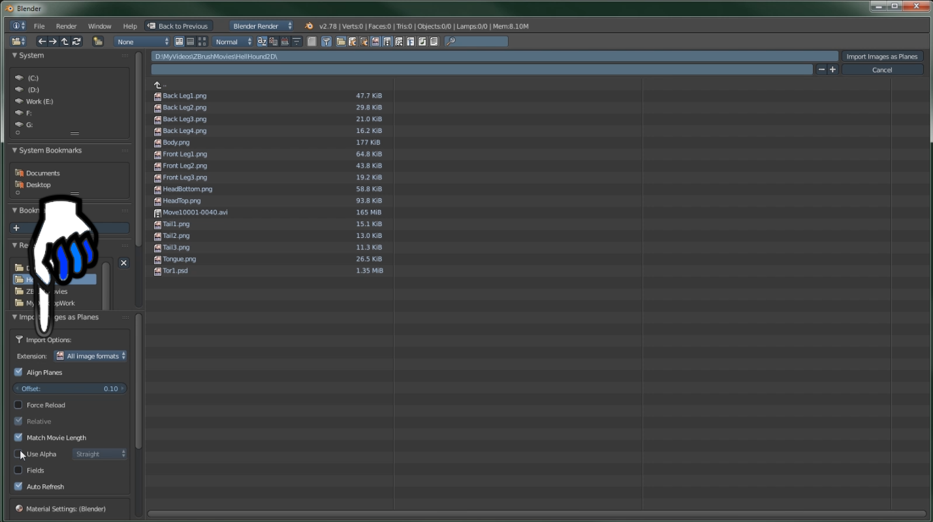The height and width of the screenshot is (522, 933).
Task: Open the None recursion dropdown
Action: tap(142, 42)
